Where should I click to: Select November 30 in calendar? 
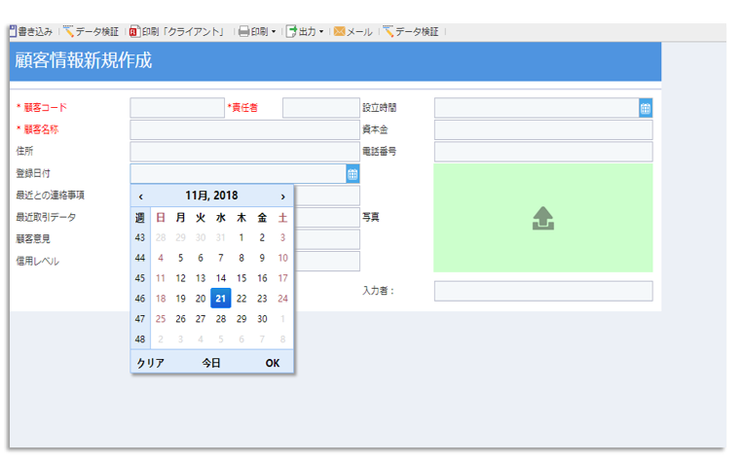(262, 319)
